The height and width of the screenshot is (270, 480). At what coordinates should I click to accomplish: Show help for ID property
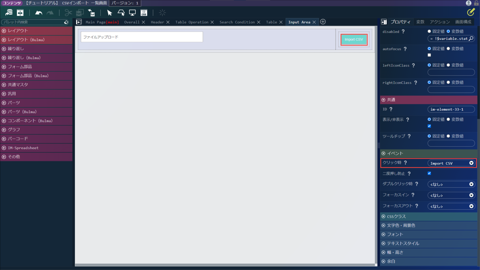(x=391, y=109)
